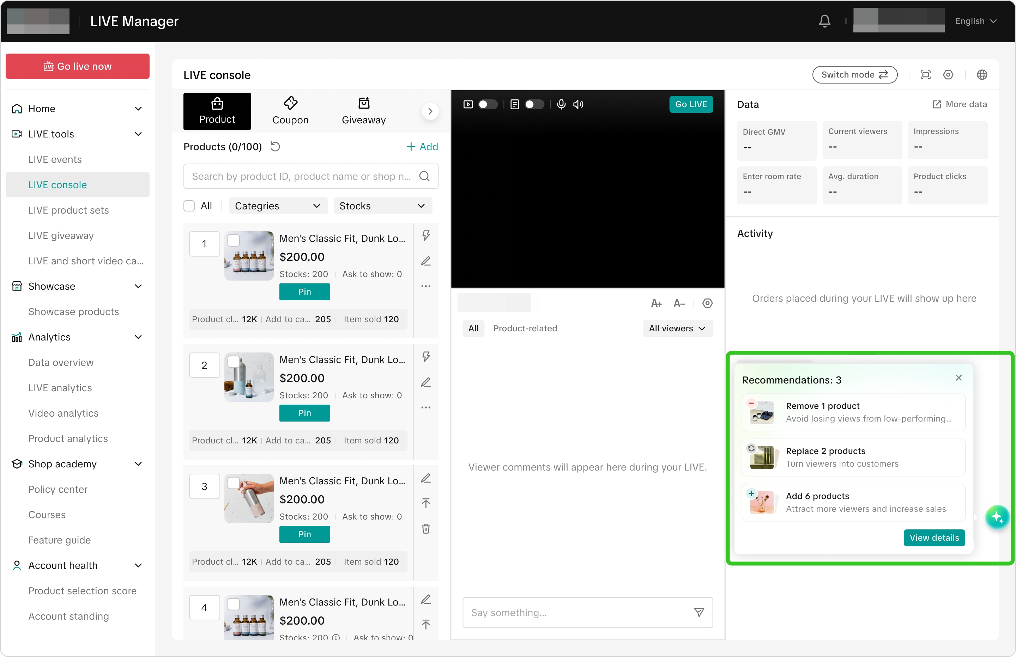Viewport: 1016px width, 657px height.
Task: Select checkbox for product 2
Action: pos(234,362)
